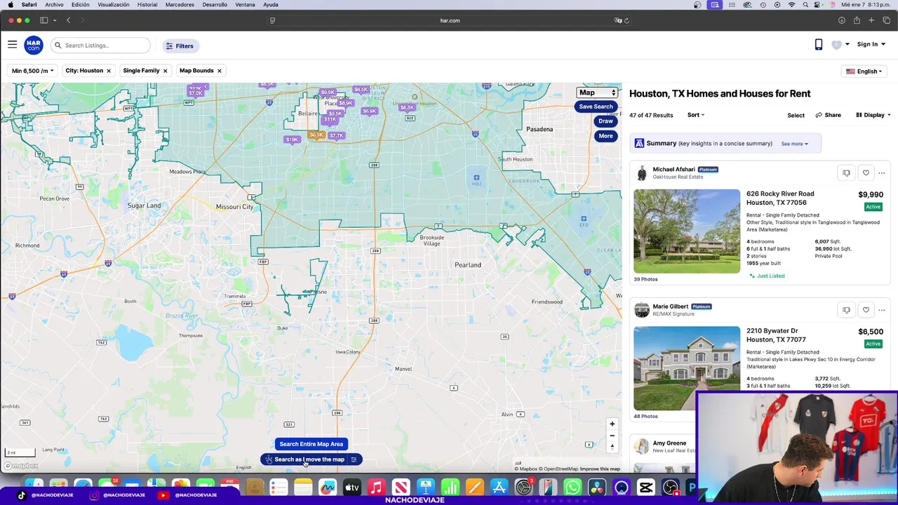898x505 pixels.
Task: Open Michael Afshari agent profile
Action: (x=673, y=169)
